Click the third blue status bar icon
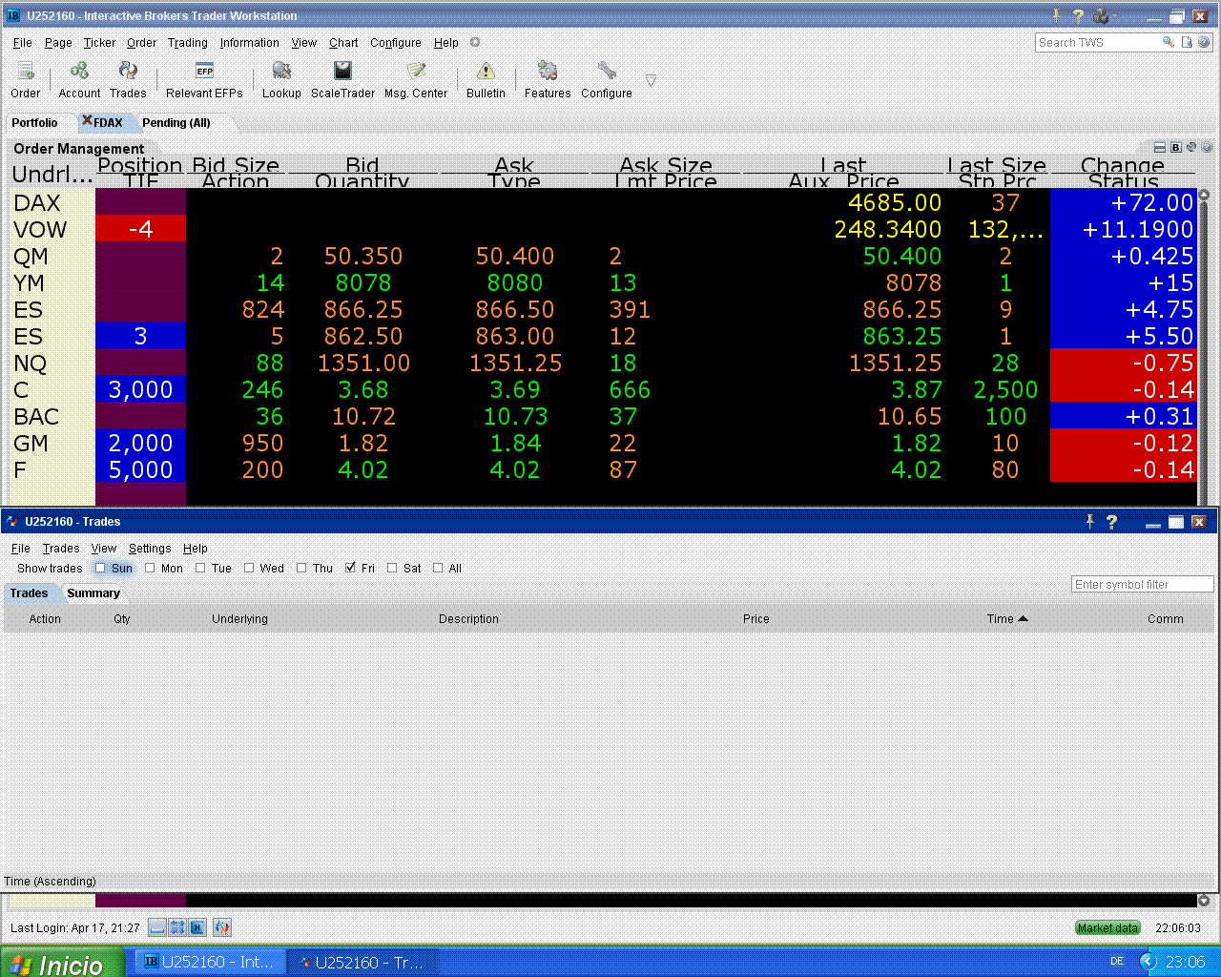 click(x=197, y=927)
